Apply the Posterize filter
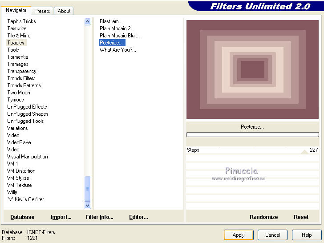324x243 pixels. click(x=239, y=235)
